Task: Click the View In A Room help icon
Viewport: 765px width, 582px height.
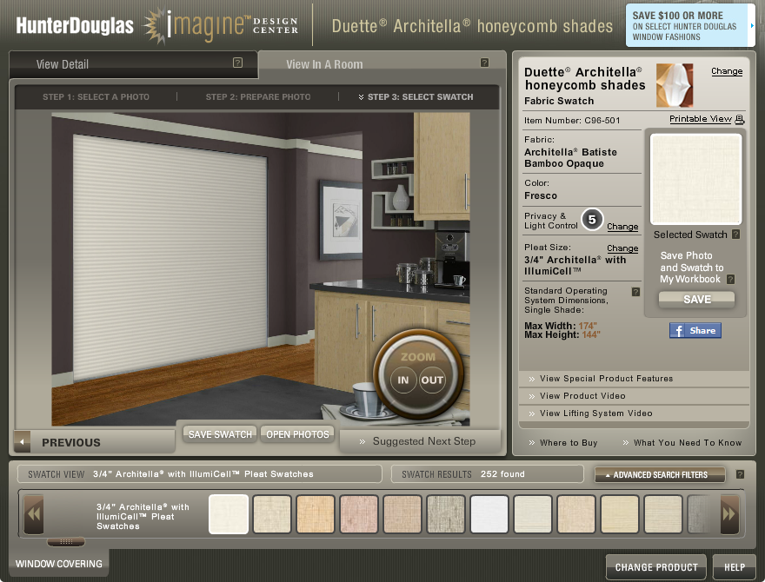Action: click(x=484, y=63)
